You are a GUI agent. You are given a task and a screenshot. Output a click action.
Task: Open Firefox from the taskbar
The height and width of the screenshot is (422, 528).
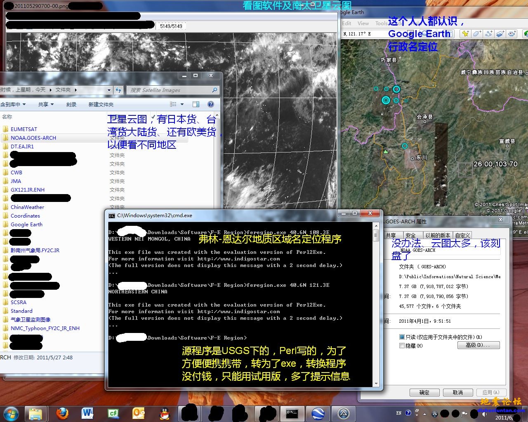pyautogui.click(x=62, y=413)
